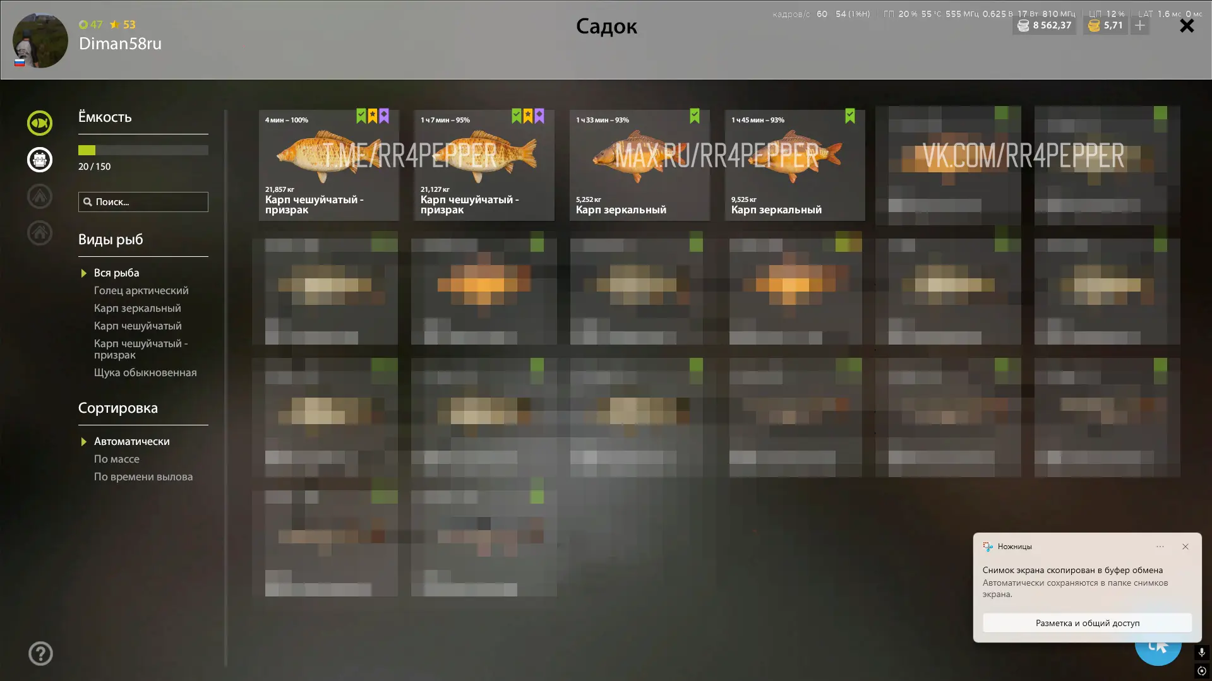Open the house icon in the sidebar
This screenshot has width=1212, height=681.
[x=40, y=233]
